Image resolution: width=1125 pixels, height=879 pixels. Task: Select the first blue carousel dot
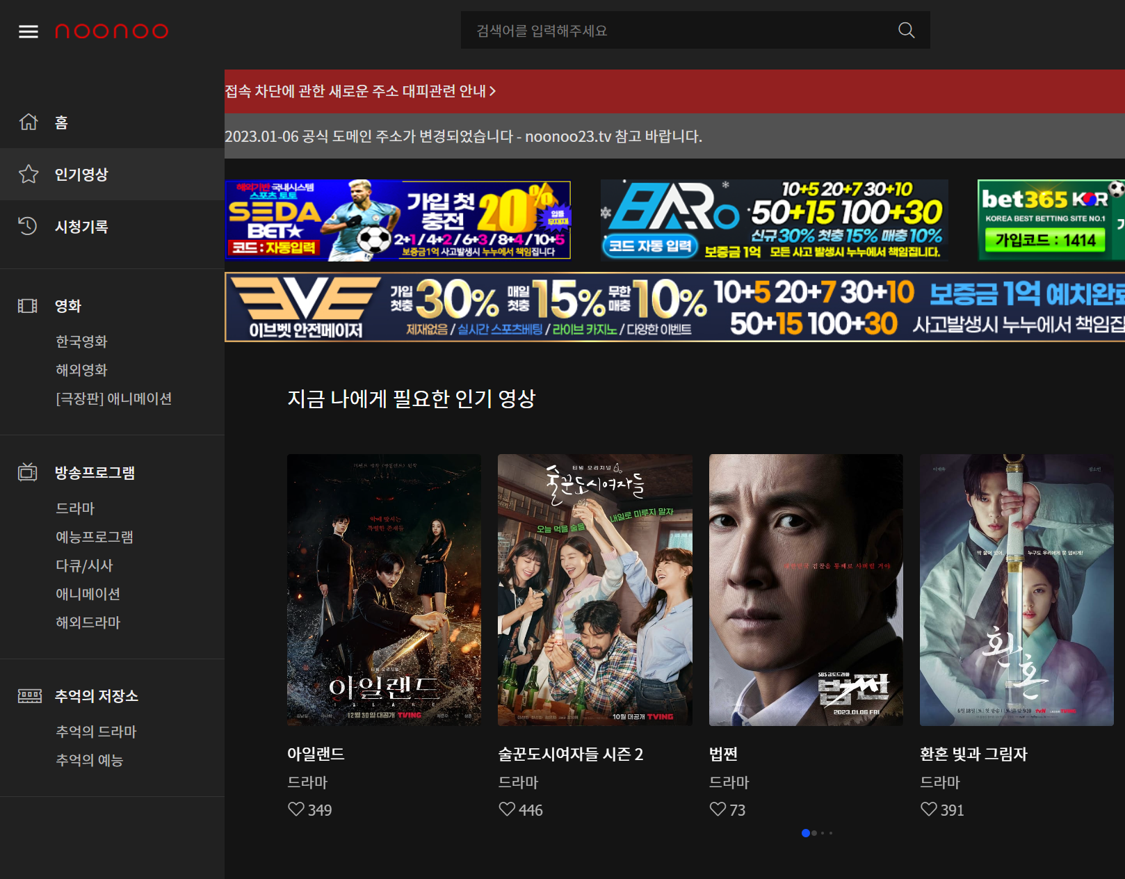point(806,833)
